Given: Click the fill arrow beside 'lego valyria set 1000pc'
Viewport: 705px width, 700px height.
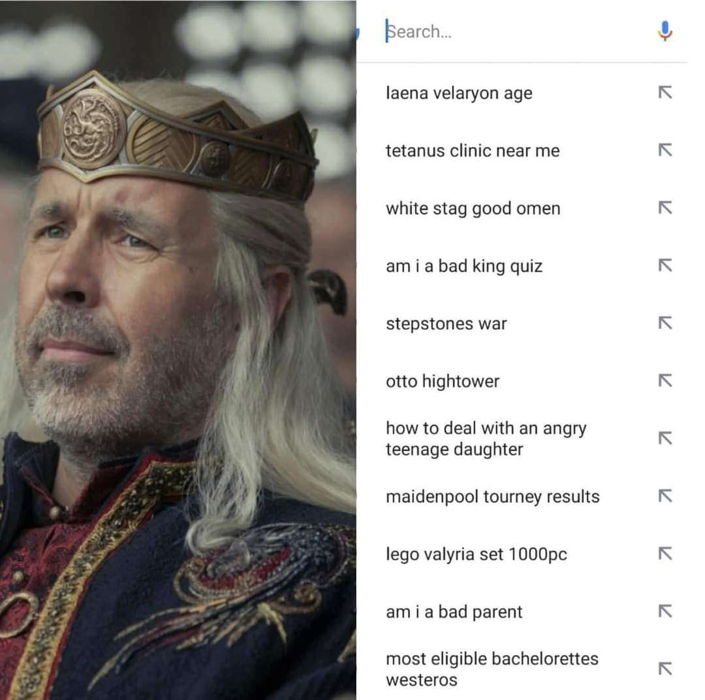Looking at the screenshot, I should pos(665,553).
